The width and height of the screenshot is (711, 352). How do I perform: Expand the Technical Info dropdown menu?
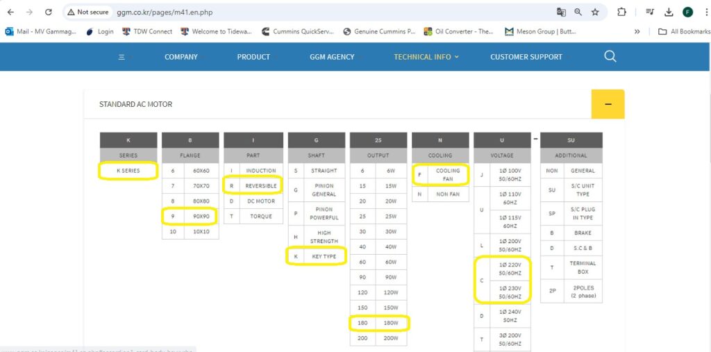coord(426,57)
